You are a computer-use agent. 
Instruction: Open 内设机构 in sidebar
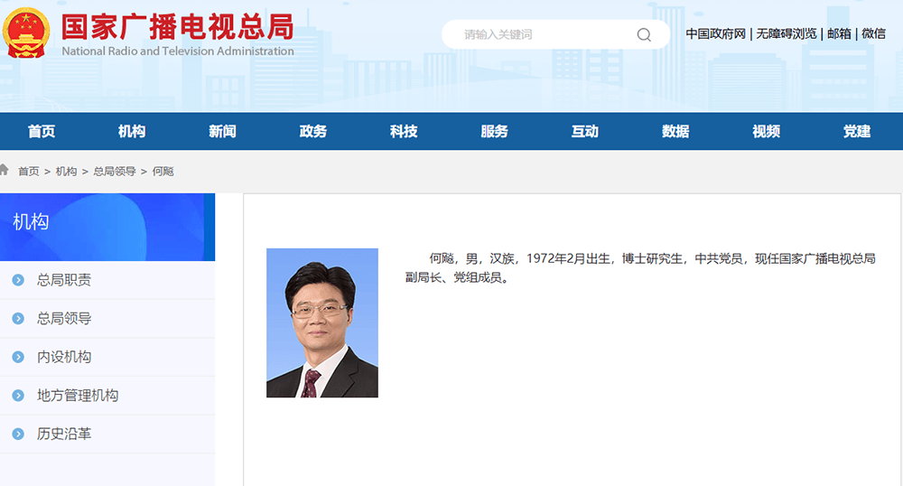tap(64, 357)
